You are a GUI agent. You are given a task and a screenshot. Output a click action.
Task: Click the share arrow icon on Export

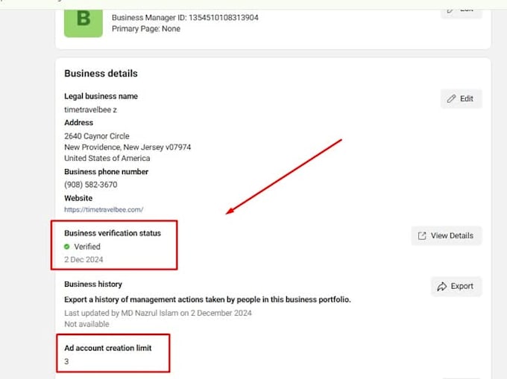[442, 286]
